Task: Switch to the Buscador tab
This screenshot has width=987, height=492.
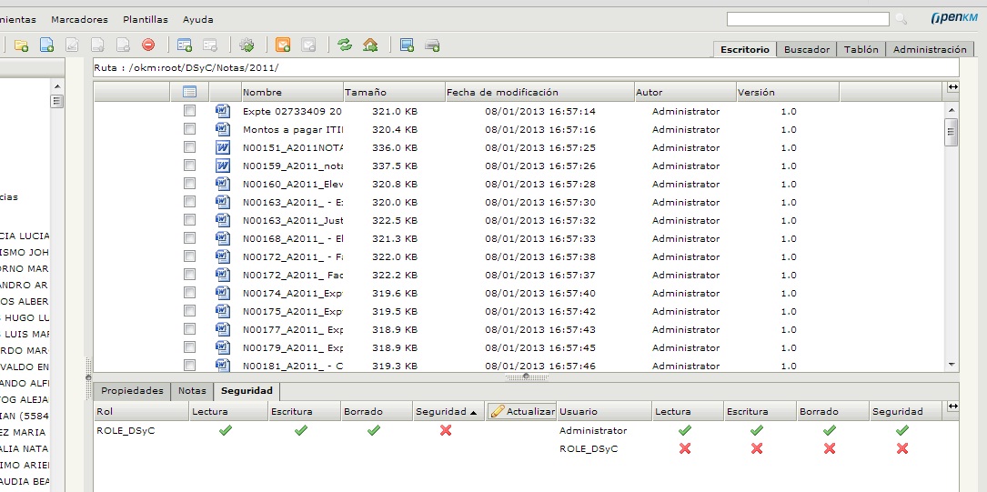Action: [x=807, y=50]
